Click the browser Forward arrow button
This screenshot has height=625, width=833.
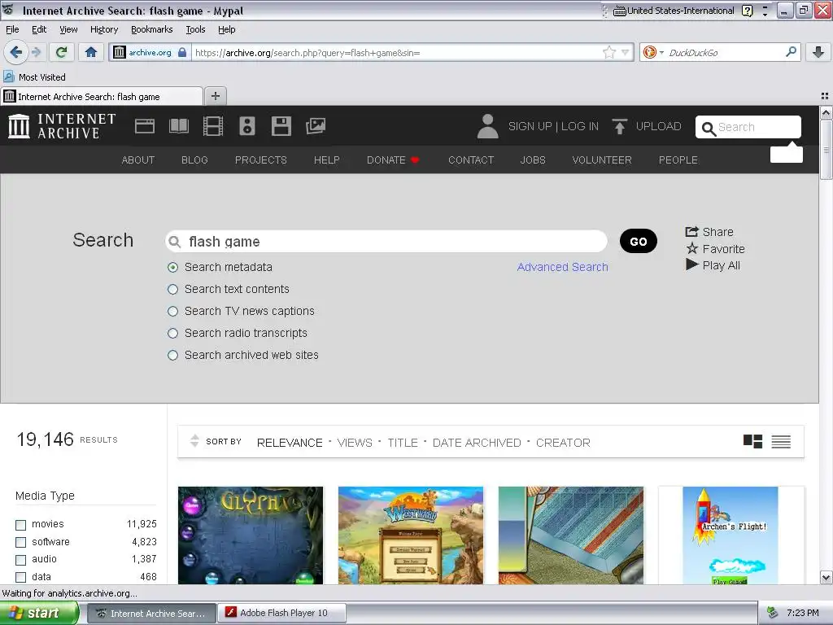36,52
